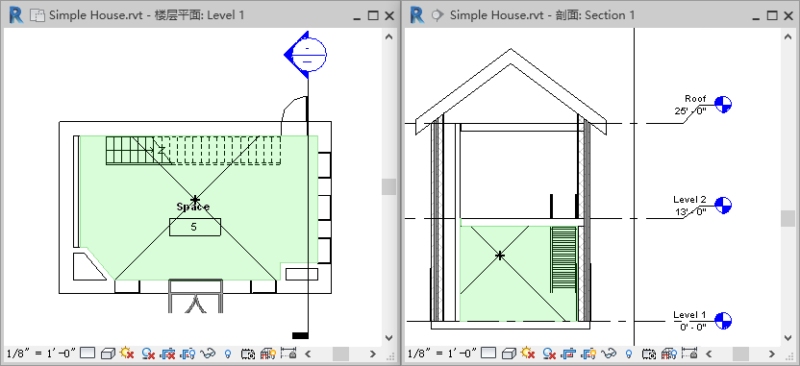This screenshot has width=800, height=366.
Task: Click Revit logo in Level 1 title bar
Action: [x=16, y=15]
